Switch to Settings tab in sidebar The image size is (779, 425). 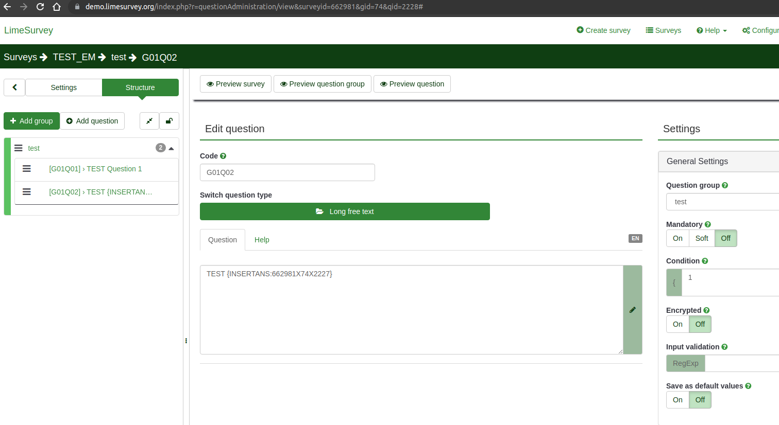(x=64, y=87)
